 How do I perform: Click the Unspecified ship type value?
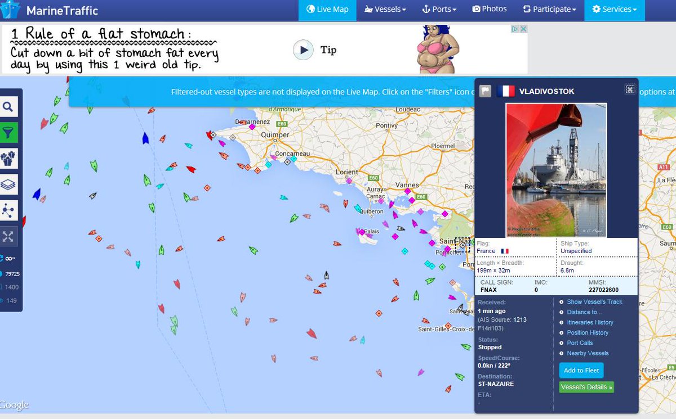[576, 251]
